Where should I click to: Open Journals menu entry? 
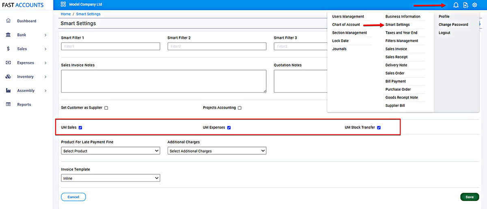click(x=339, y=49)
